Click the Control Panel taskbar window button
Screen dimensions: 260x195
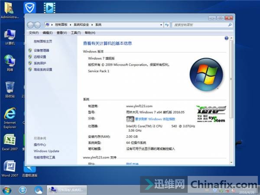tap(67, 190)
